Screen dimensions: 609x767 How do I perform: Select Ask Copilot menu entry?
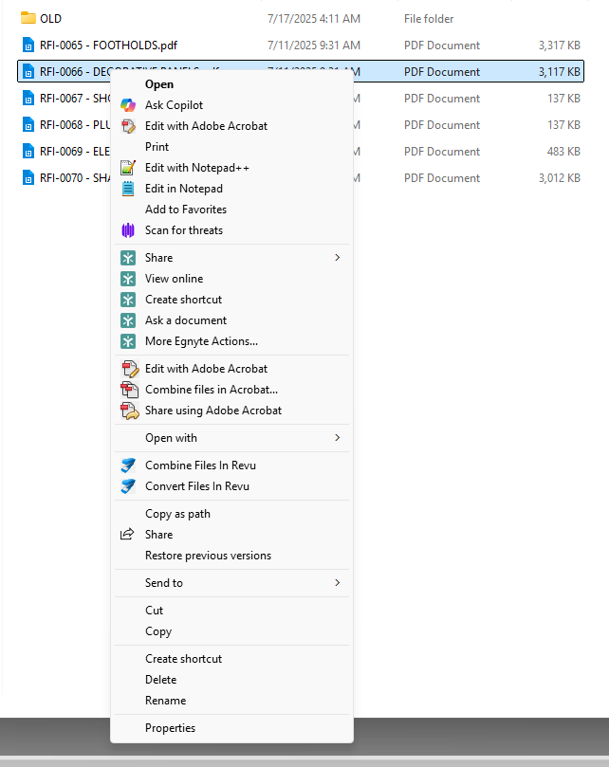tap(231, 105)
